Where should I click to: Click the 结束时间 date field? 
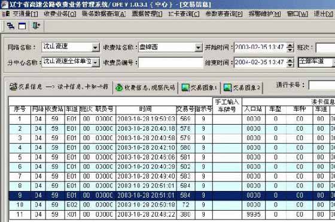click(x=260, y=63)
